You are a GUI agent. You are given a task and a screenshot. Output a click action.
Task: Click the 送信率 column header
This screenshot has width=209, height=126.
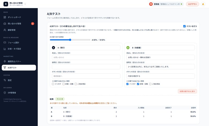click(x=193, y=108)
